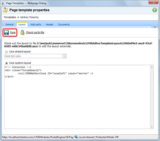160x141 pixels.
Task: Click the div class forumSearch code line
Action: (23, 70)
